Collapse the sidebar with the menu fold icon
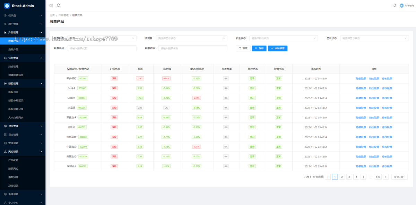The image size is (416, 205). tap(51, 6)
